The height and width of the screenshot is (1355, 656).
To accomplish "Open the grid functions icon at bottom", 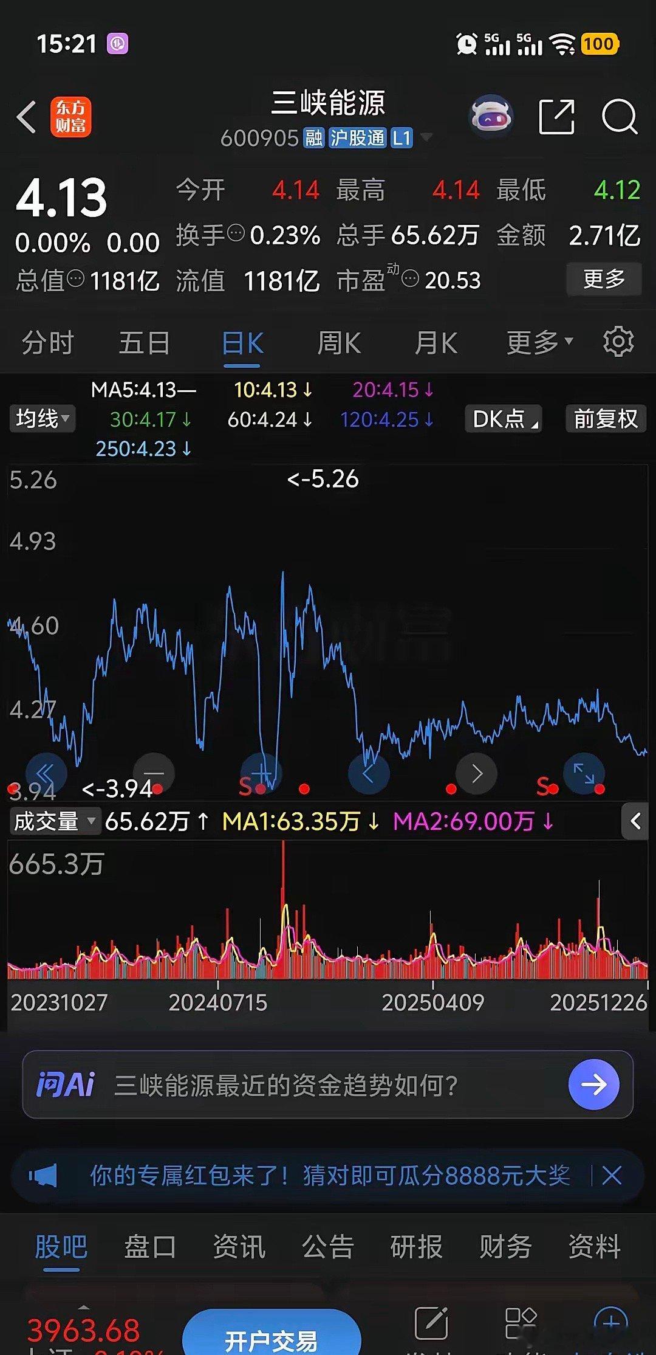I will click(521, 1322).
